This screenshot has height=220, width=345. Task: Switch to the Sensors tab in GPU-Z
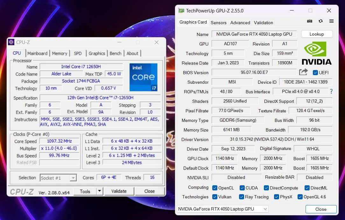pyautogui.click(x=218, y=23)
